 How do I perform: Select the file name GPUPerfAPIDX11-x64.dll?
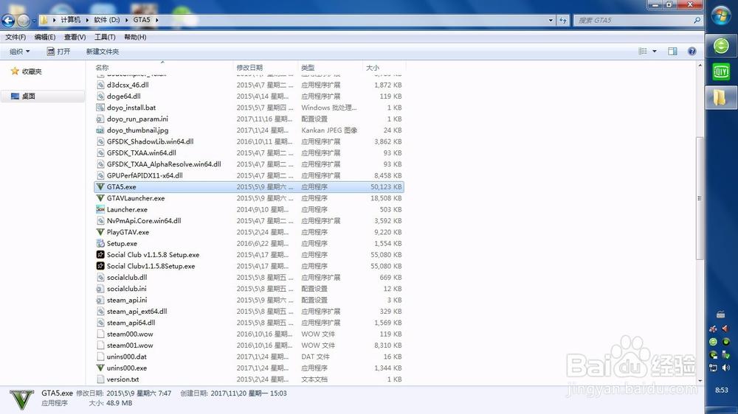point(145,175)
